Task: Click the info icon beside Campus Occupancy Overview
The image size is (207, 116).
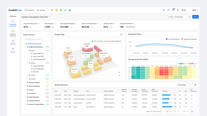Action: 50,17
